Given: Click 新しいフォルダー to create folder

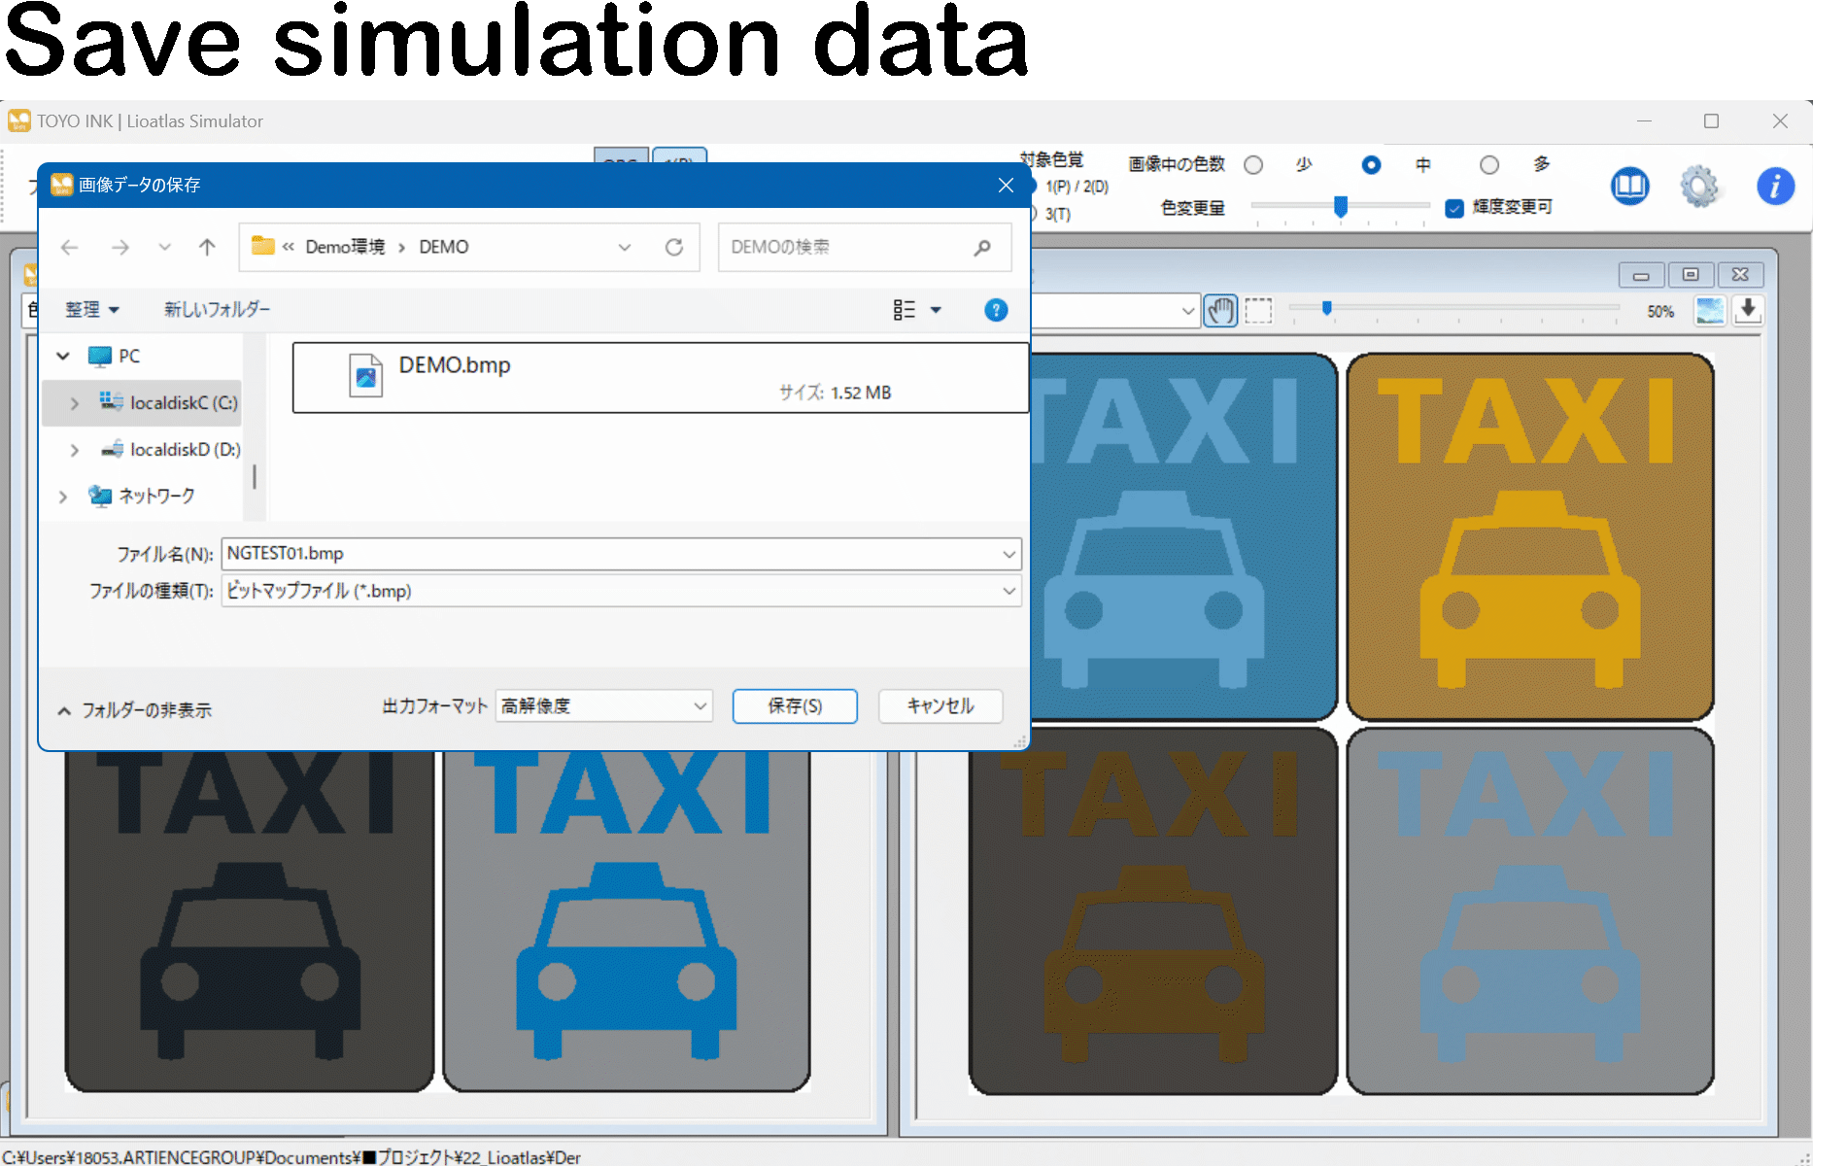Looking at the screenshot, I should tap(217, 310).
